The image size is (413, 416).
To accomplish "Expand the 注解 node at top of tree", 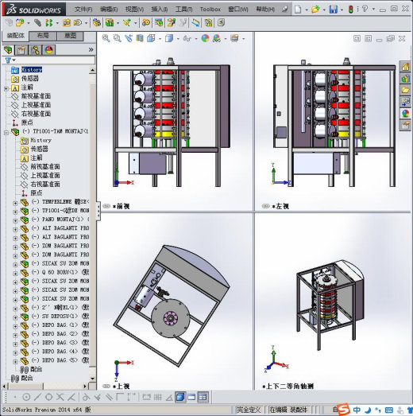I will (x=6, y=89).
